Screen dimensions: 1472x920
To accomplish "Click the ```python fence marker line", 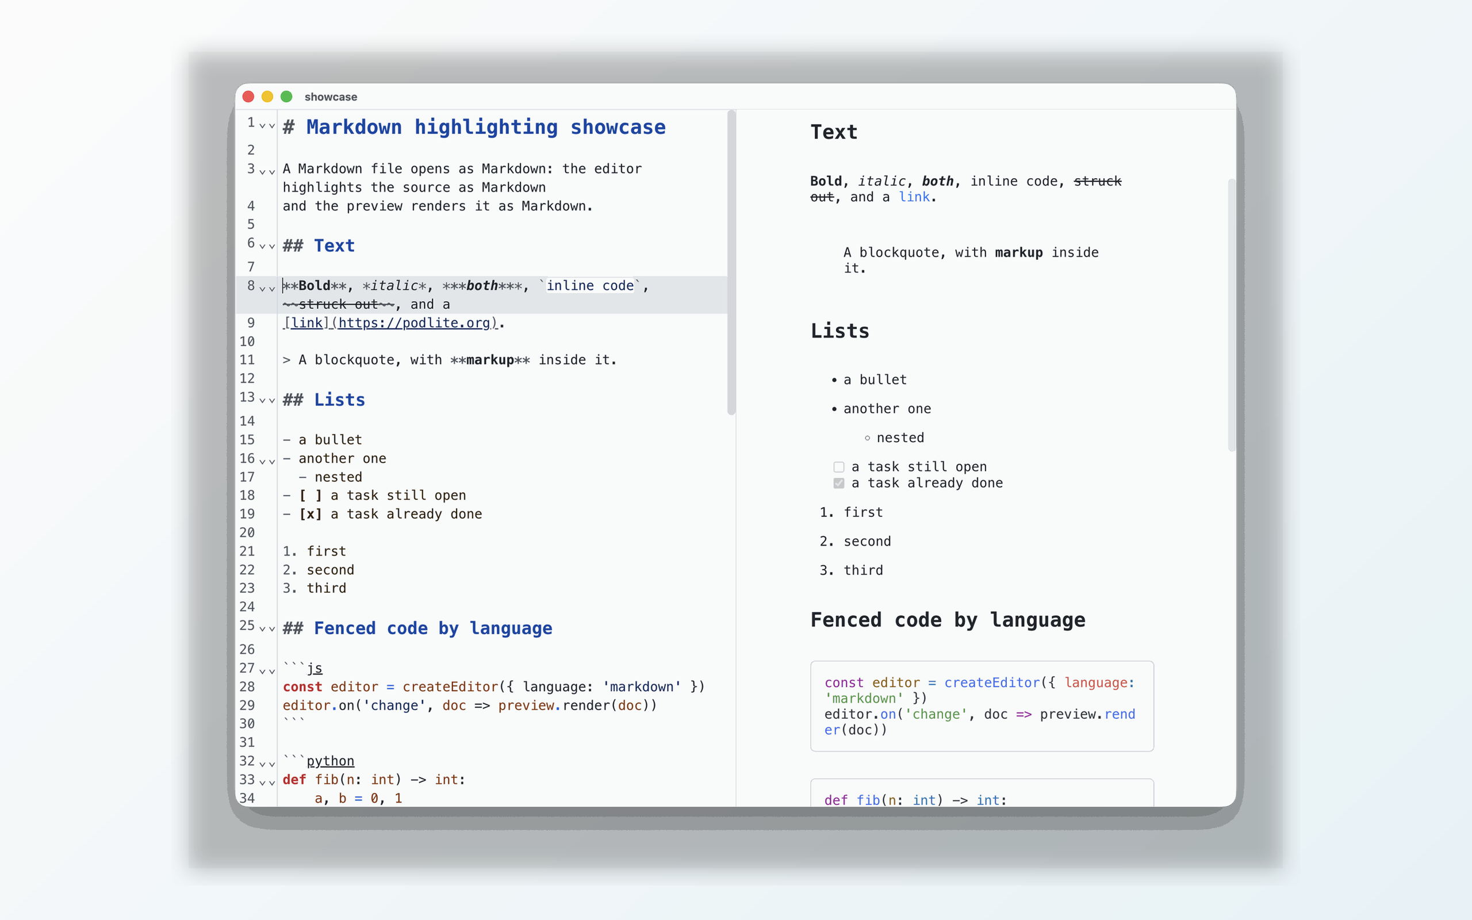I will point(319,761).
